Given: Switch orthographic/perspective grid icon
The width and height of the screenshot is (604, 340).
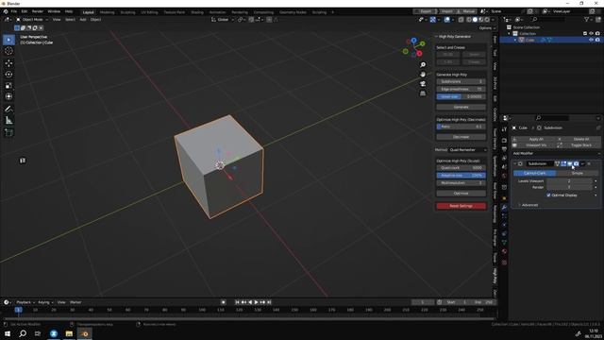Looking at the screenshot, I should click(423, 93).
